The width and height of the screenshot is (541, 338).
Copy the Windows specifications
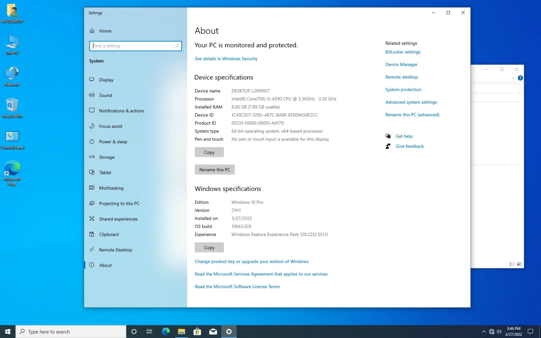(x=209, y=247)
